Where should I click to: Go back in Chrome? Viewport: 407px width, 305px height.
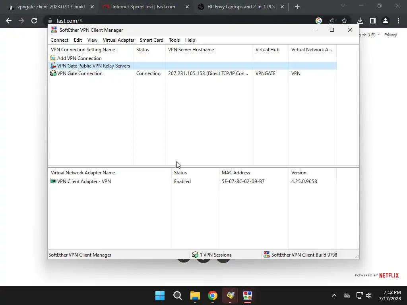coord(9,21)
